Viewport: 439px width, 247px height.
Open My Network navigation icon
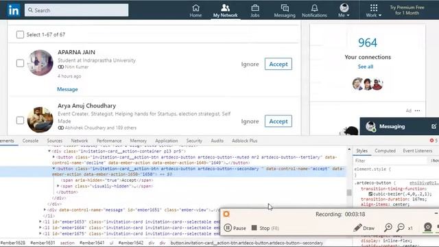(x=225, y=11)
